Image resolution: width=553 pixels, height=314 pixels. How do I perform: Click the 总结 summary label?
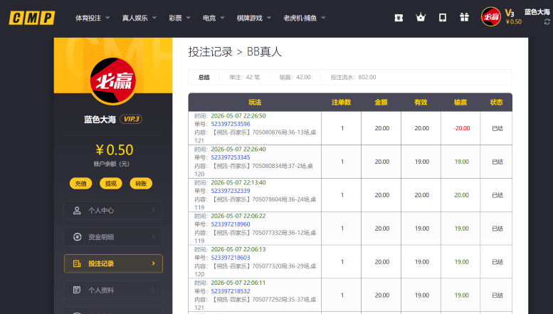[x=204, y=78]
